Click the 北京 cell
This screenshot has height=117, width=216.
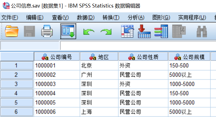tap(99, 65)
